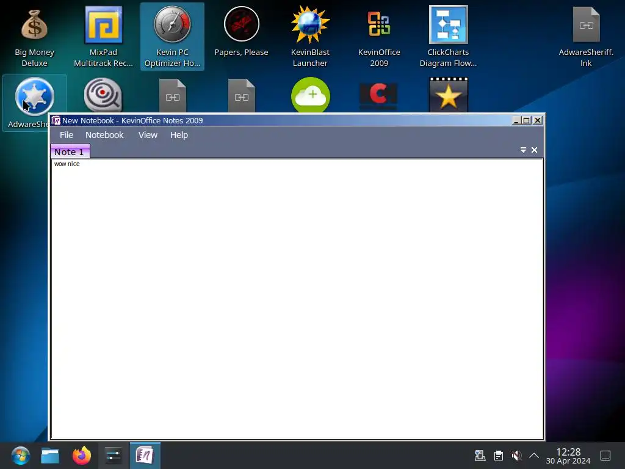Open system settings sliders taskbar icon
Screen dimensions: 625x469
tap(113, 456)
